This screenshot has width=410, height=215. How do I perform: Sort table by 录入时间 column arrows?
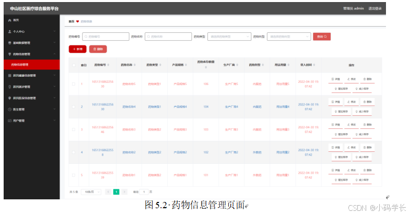314,65
